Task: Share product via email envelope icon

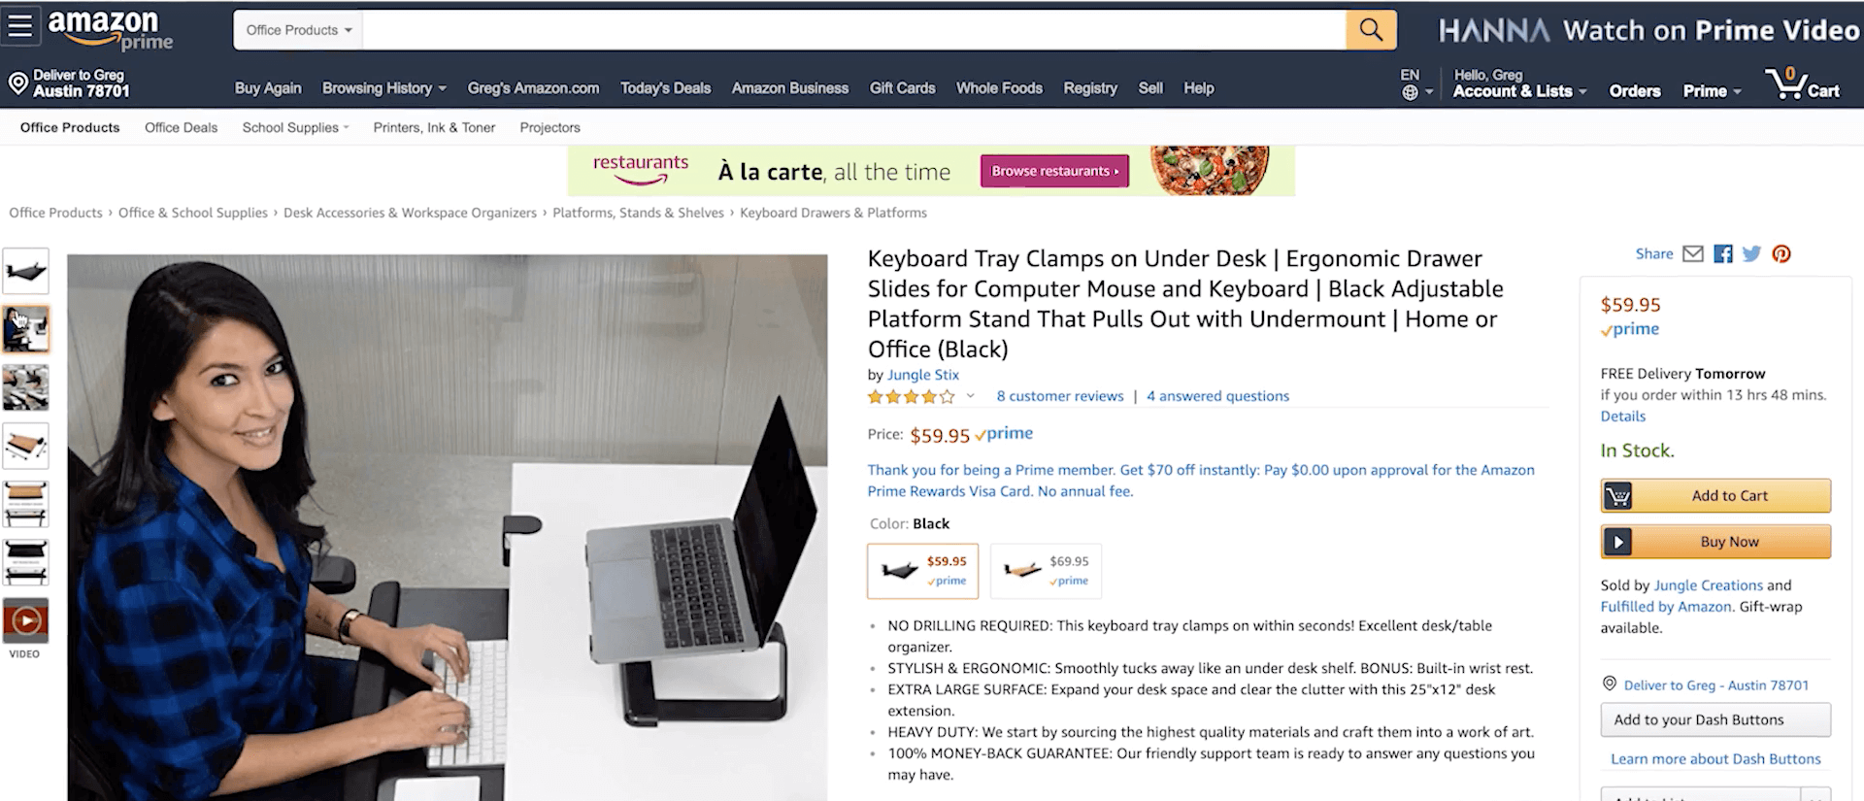Action: coord(1693,253)
